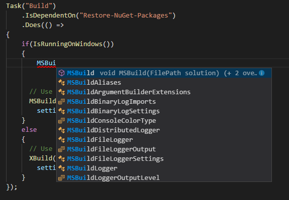This screenshot has height=200, width=289.
Task: Click the XBuild( call text
Action: tap(42, 158)
